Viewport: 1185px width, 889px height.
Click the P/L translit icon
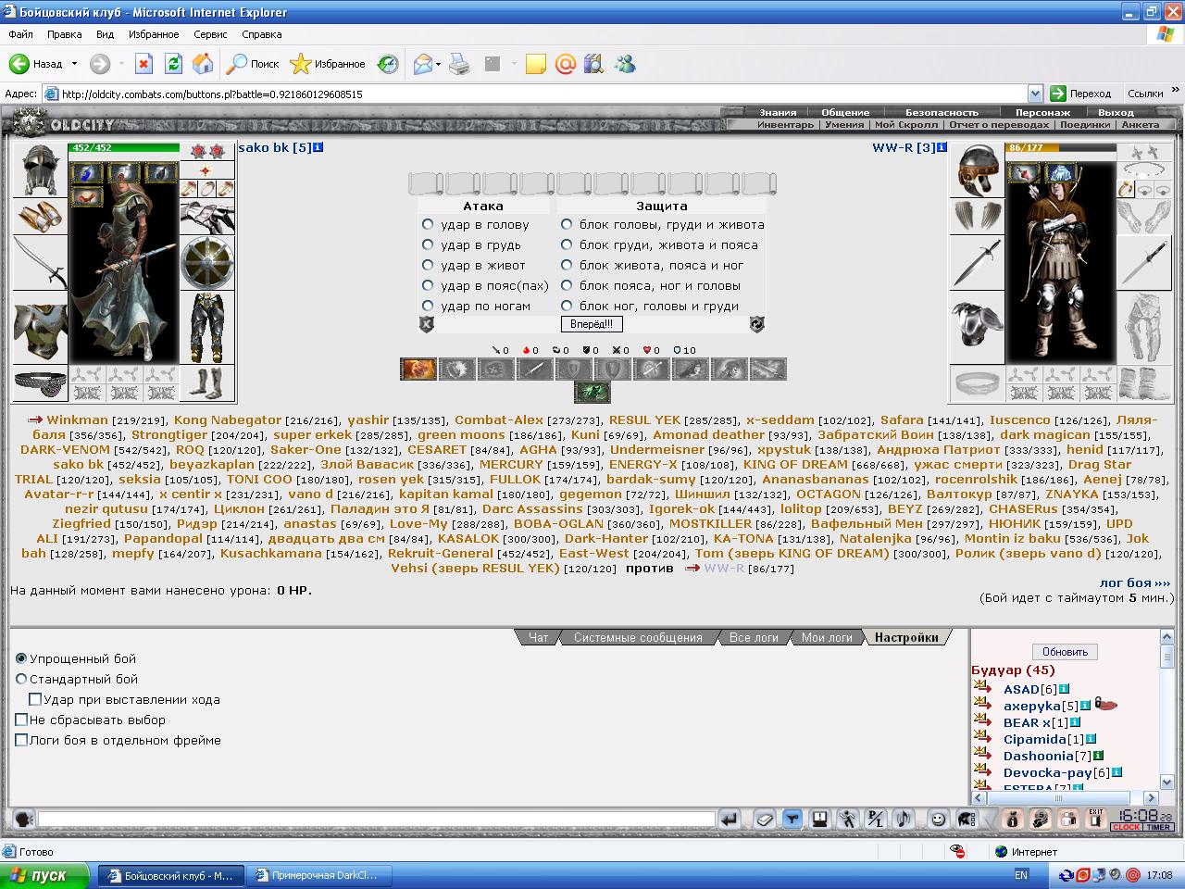876,820
